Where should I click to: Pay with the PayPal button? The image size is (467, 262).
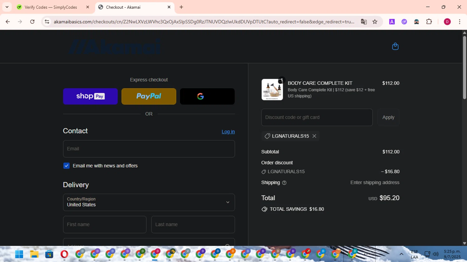click(149, 96)
